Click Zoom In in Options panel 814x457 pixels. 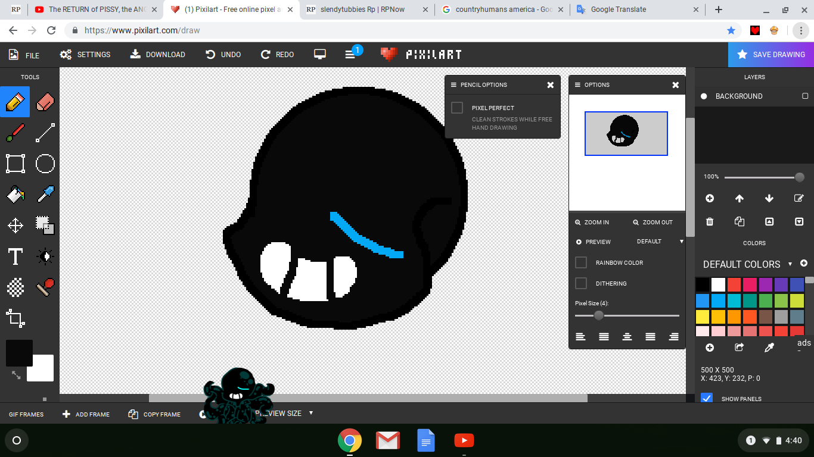[592, 222]
